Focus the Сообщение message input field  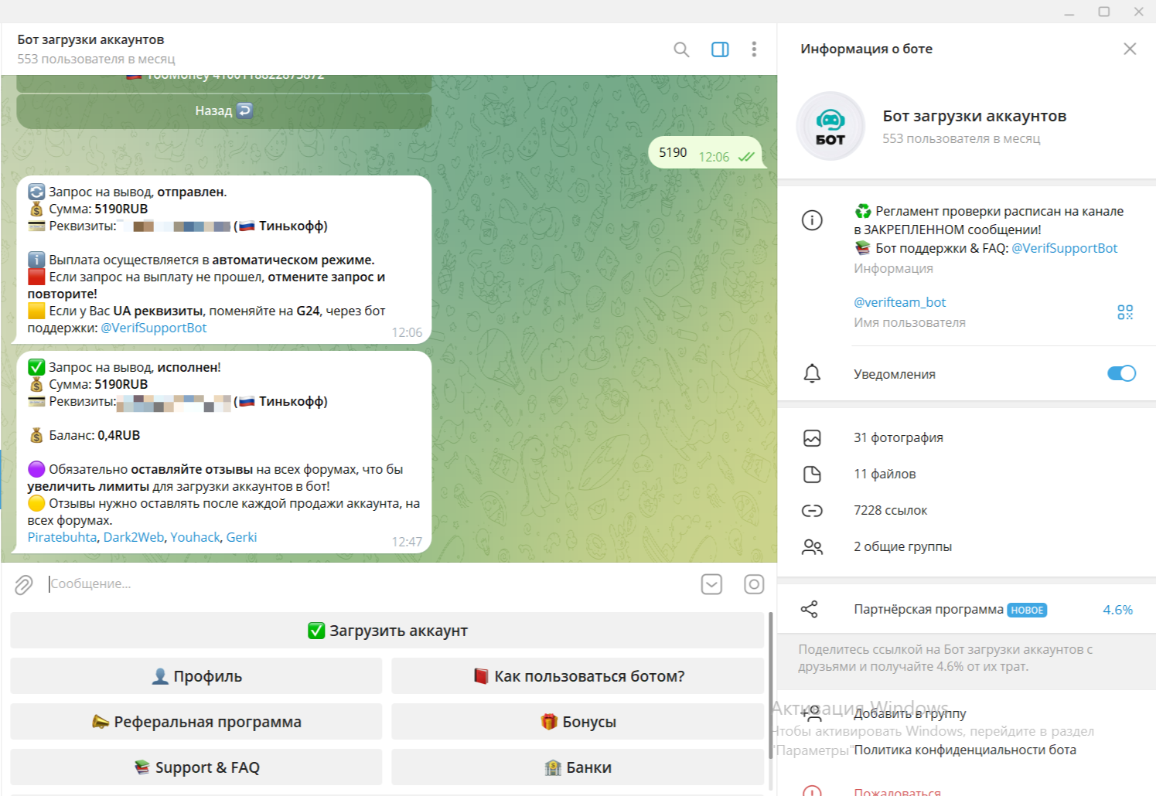point(371,584)
